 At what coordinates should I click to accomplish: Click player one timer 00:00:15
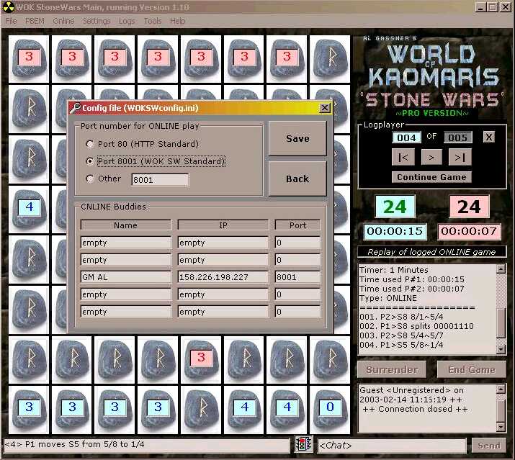(x=395, y=231)
